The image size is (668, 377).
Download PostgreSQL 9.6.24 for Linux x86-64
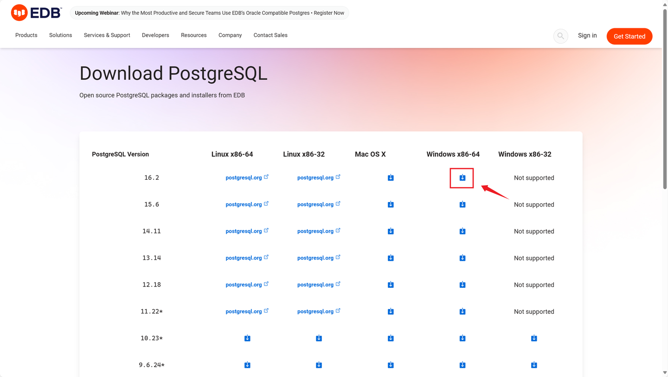[247, 365]
